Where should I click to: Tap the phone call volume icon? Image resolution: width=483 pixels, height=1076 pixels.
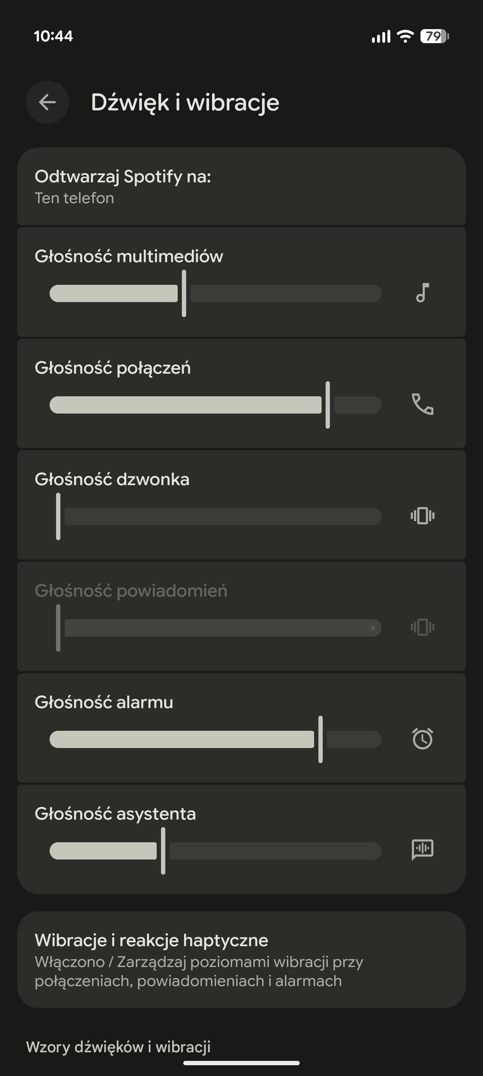pos(423,404)
